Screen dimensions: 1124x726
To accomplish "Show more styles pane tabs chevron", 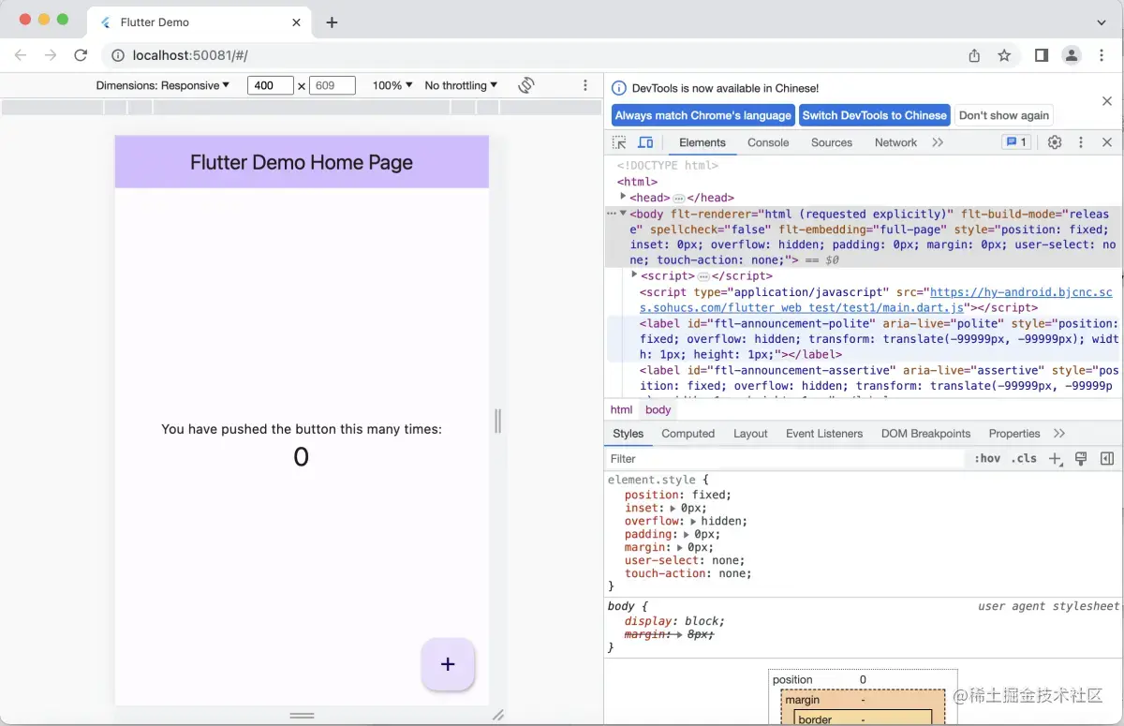I will point(1059,434).
